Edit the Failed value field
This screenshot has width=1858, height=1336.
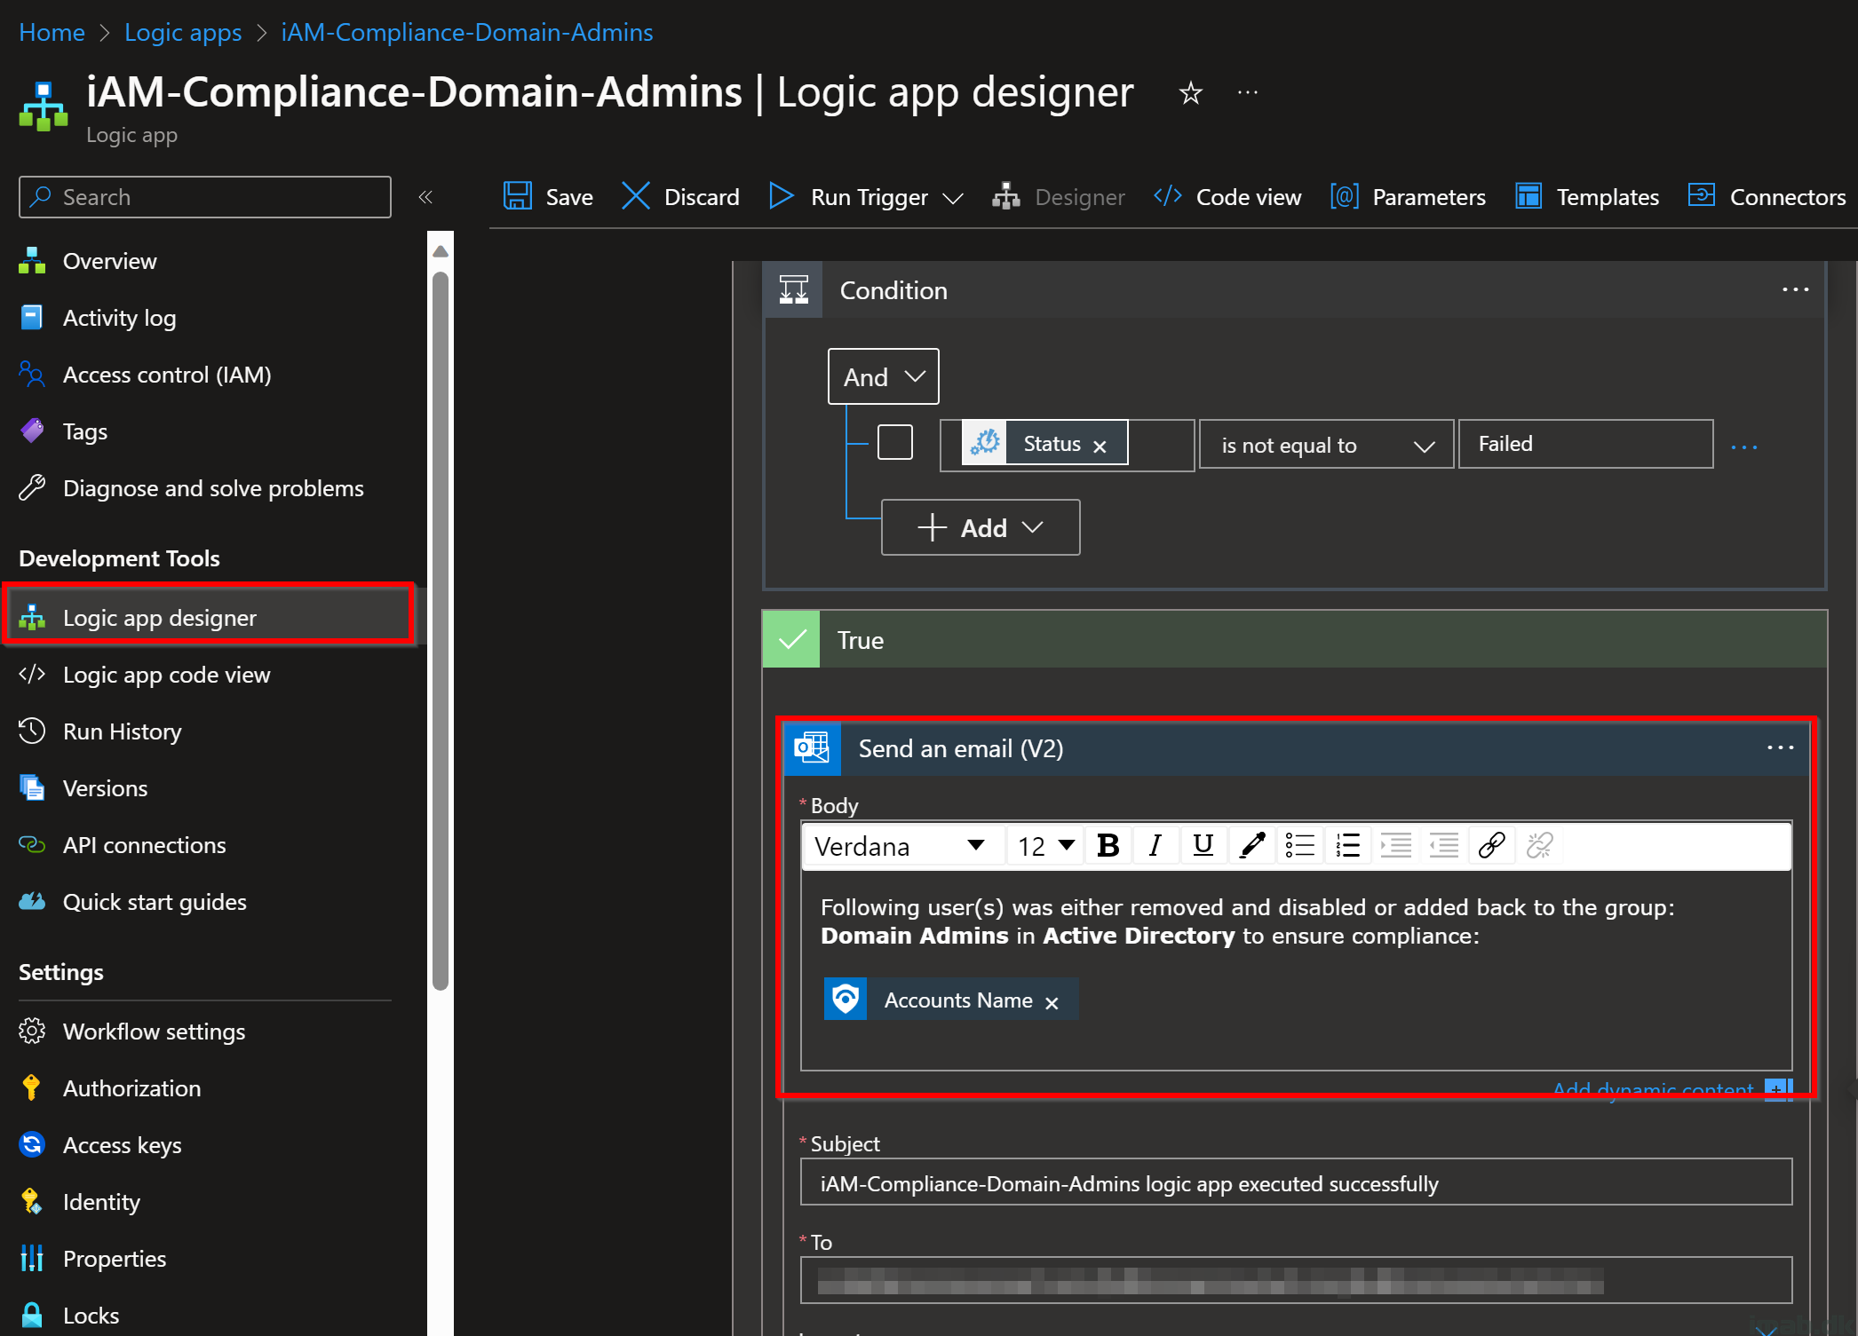click(1585, 444)
